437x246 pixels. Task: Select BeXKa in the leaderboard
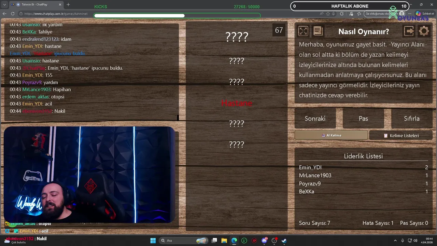click(x=306, y=192)
